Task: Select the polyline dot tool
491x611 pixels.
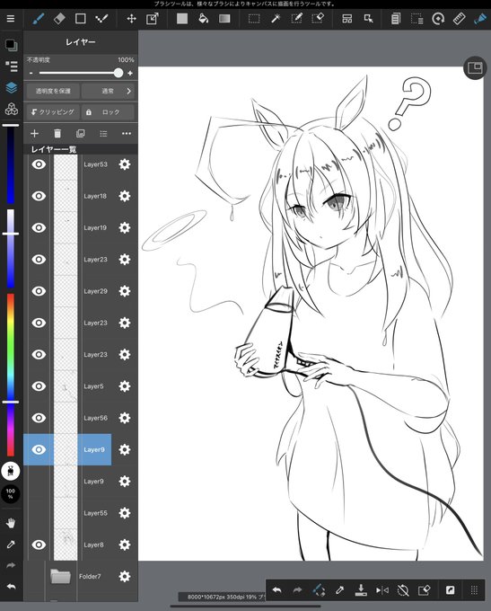Action: [x=101, y=19]
